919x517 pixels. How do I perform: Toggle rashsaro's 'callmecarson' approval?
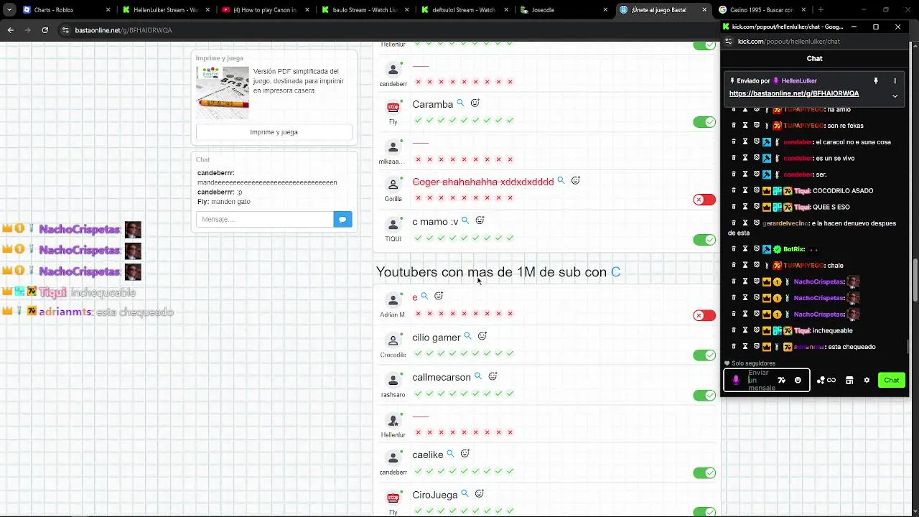[704, 396]
